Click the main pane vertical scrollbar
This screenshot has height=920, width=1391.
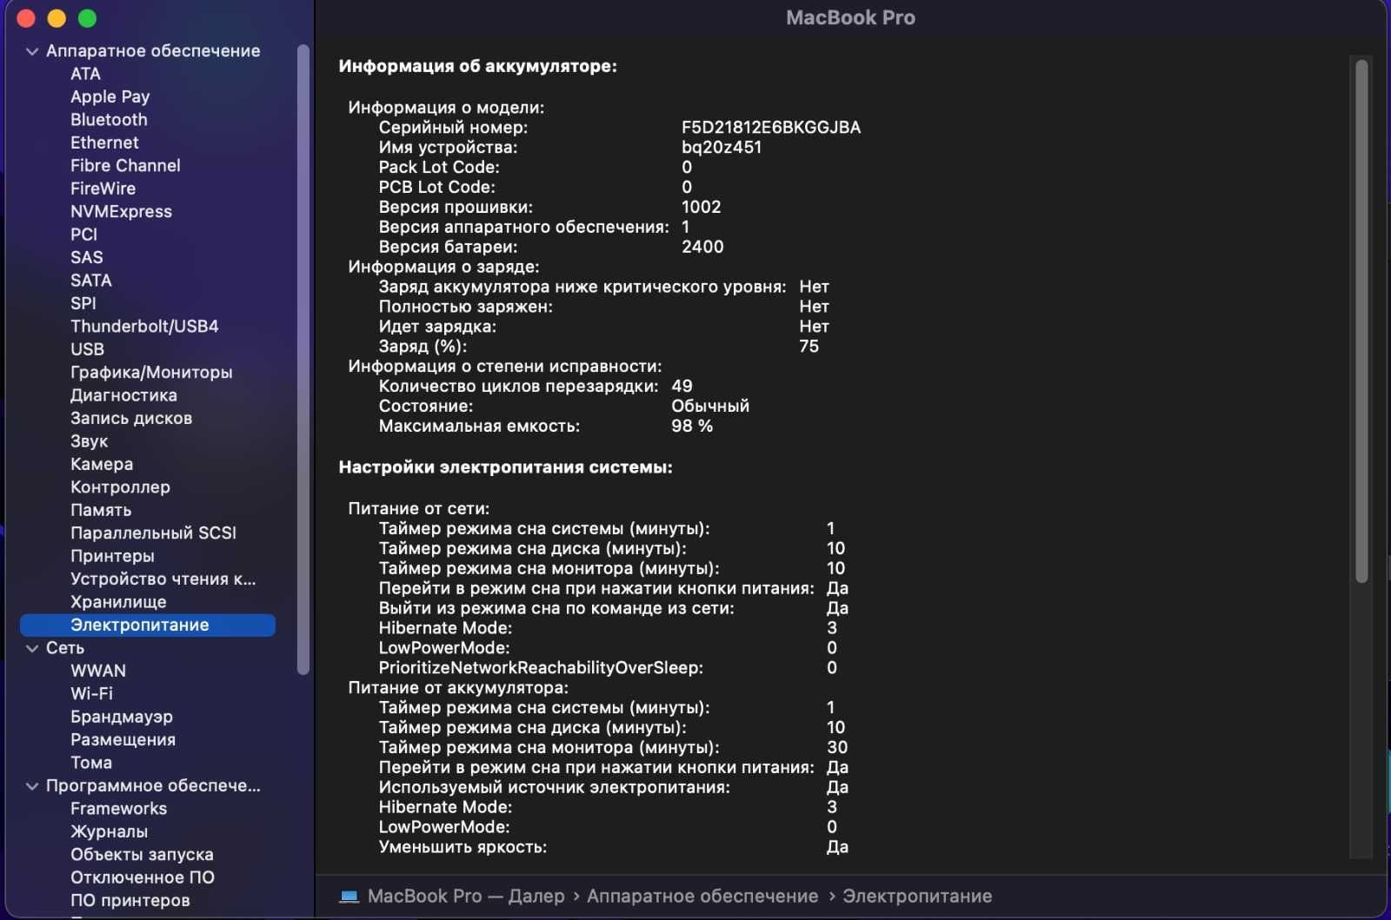tap(1361, 321)
